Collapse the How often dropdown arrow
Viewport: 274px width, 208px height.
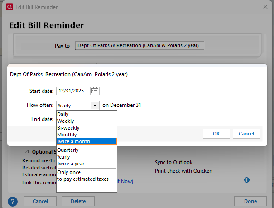tap(95, 106)
